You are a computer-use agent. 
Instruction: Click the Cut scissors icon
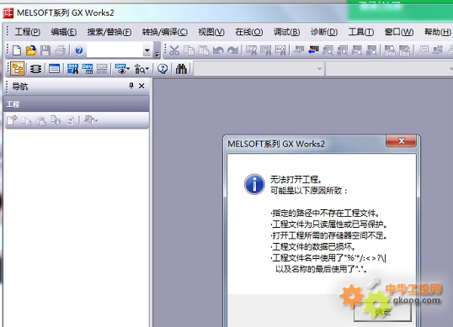click(174, 50)
